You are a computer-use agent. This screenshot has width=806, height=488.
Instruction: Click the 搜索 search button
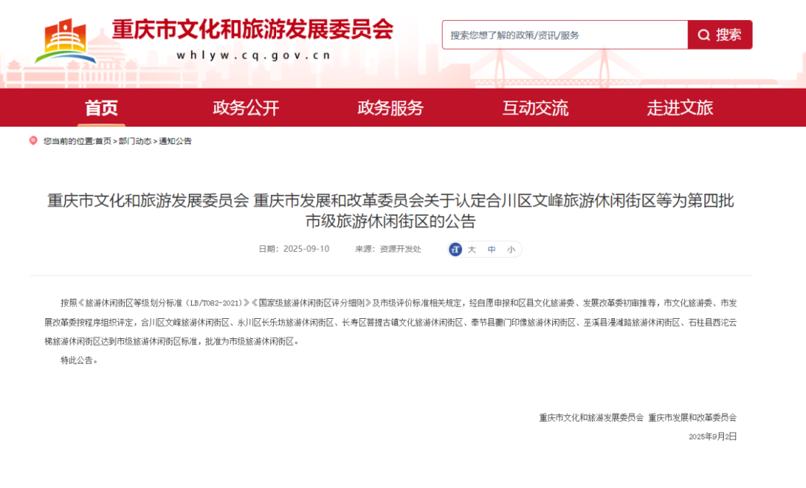pos(719,35)
